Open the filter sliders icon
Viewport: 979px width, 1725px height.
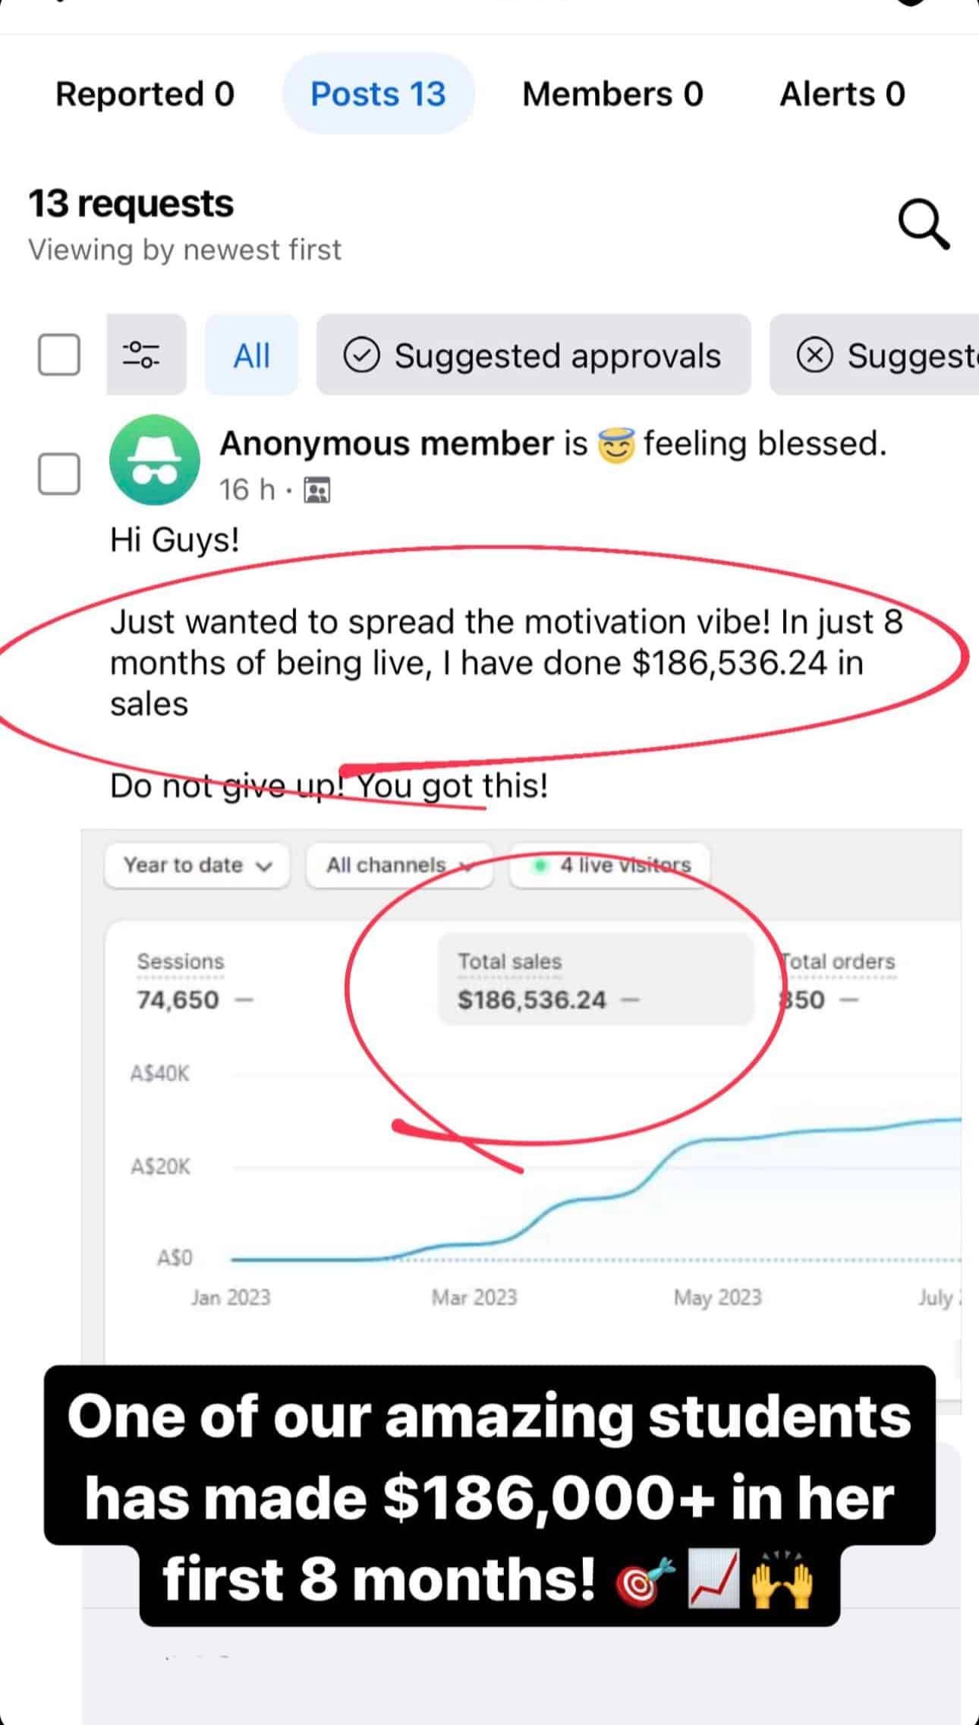point(142,355)
